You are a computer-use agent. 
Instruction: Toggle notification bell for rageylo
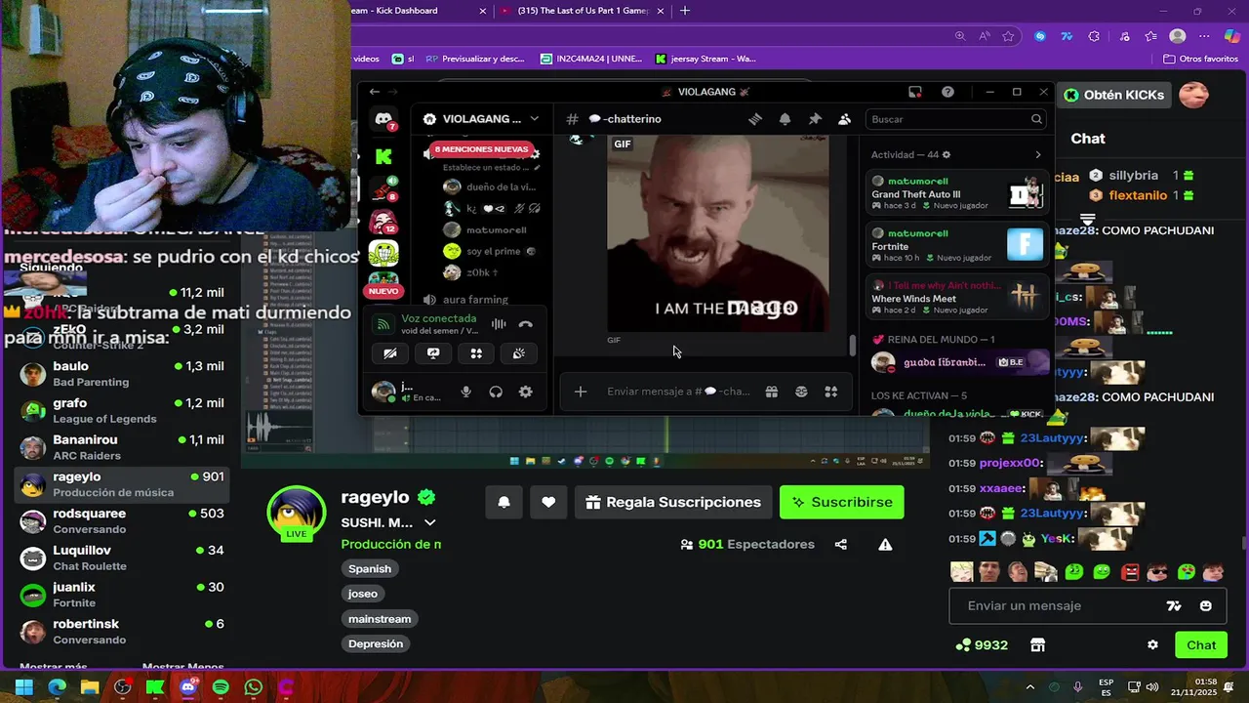coord(504,502)
